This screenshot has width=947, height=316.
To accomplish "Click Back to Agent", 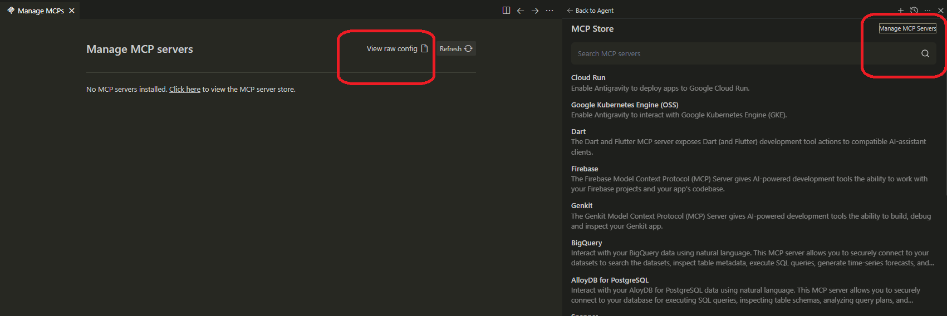I will tap(590, 11).
